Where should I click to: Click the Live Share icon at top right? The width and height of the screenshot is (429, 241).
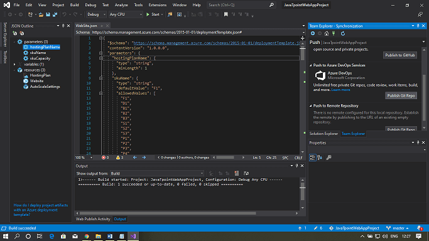point(420,14)
